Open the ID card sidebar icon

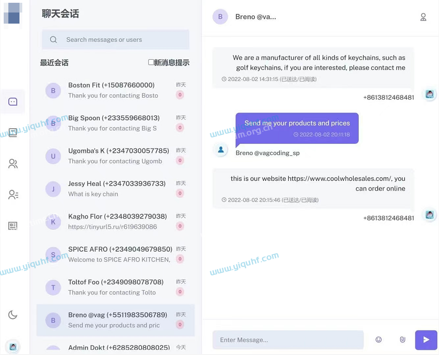point(13,225)
